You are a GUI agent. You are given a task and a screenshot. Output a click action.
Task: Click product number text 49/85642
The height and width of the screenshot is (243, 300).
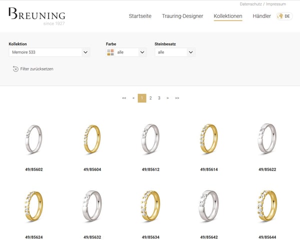[x=209, y=238]
